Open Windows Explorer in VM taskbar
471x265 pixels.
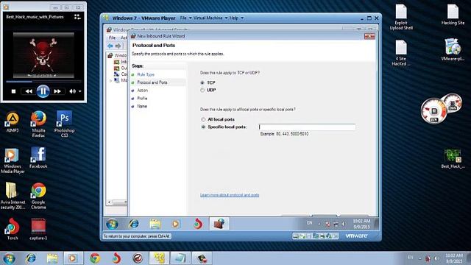(x=155, y=224)
